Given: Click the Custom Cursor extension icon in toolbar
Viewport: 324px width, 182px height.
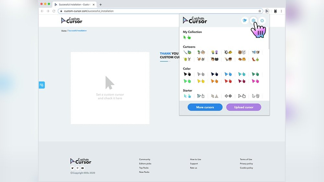Looking at the screenshot, I should (x=267, y=11).
